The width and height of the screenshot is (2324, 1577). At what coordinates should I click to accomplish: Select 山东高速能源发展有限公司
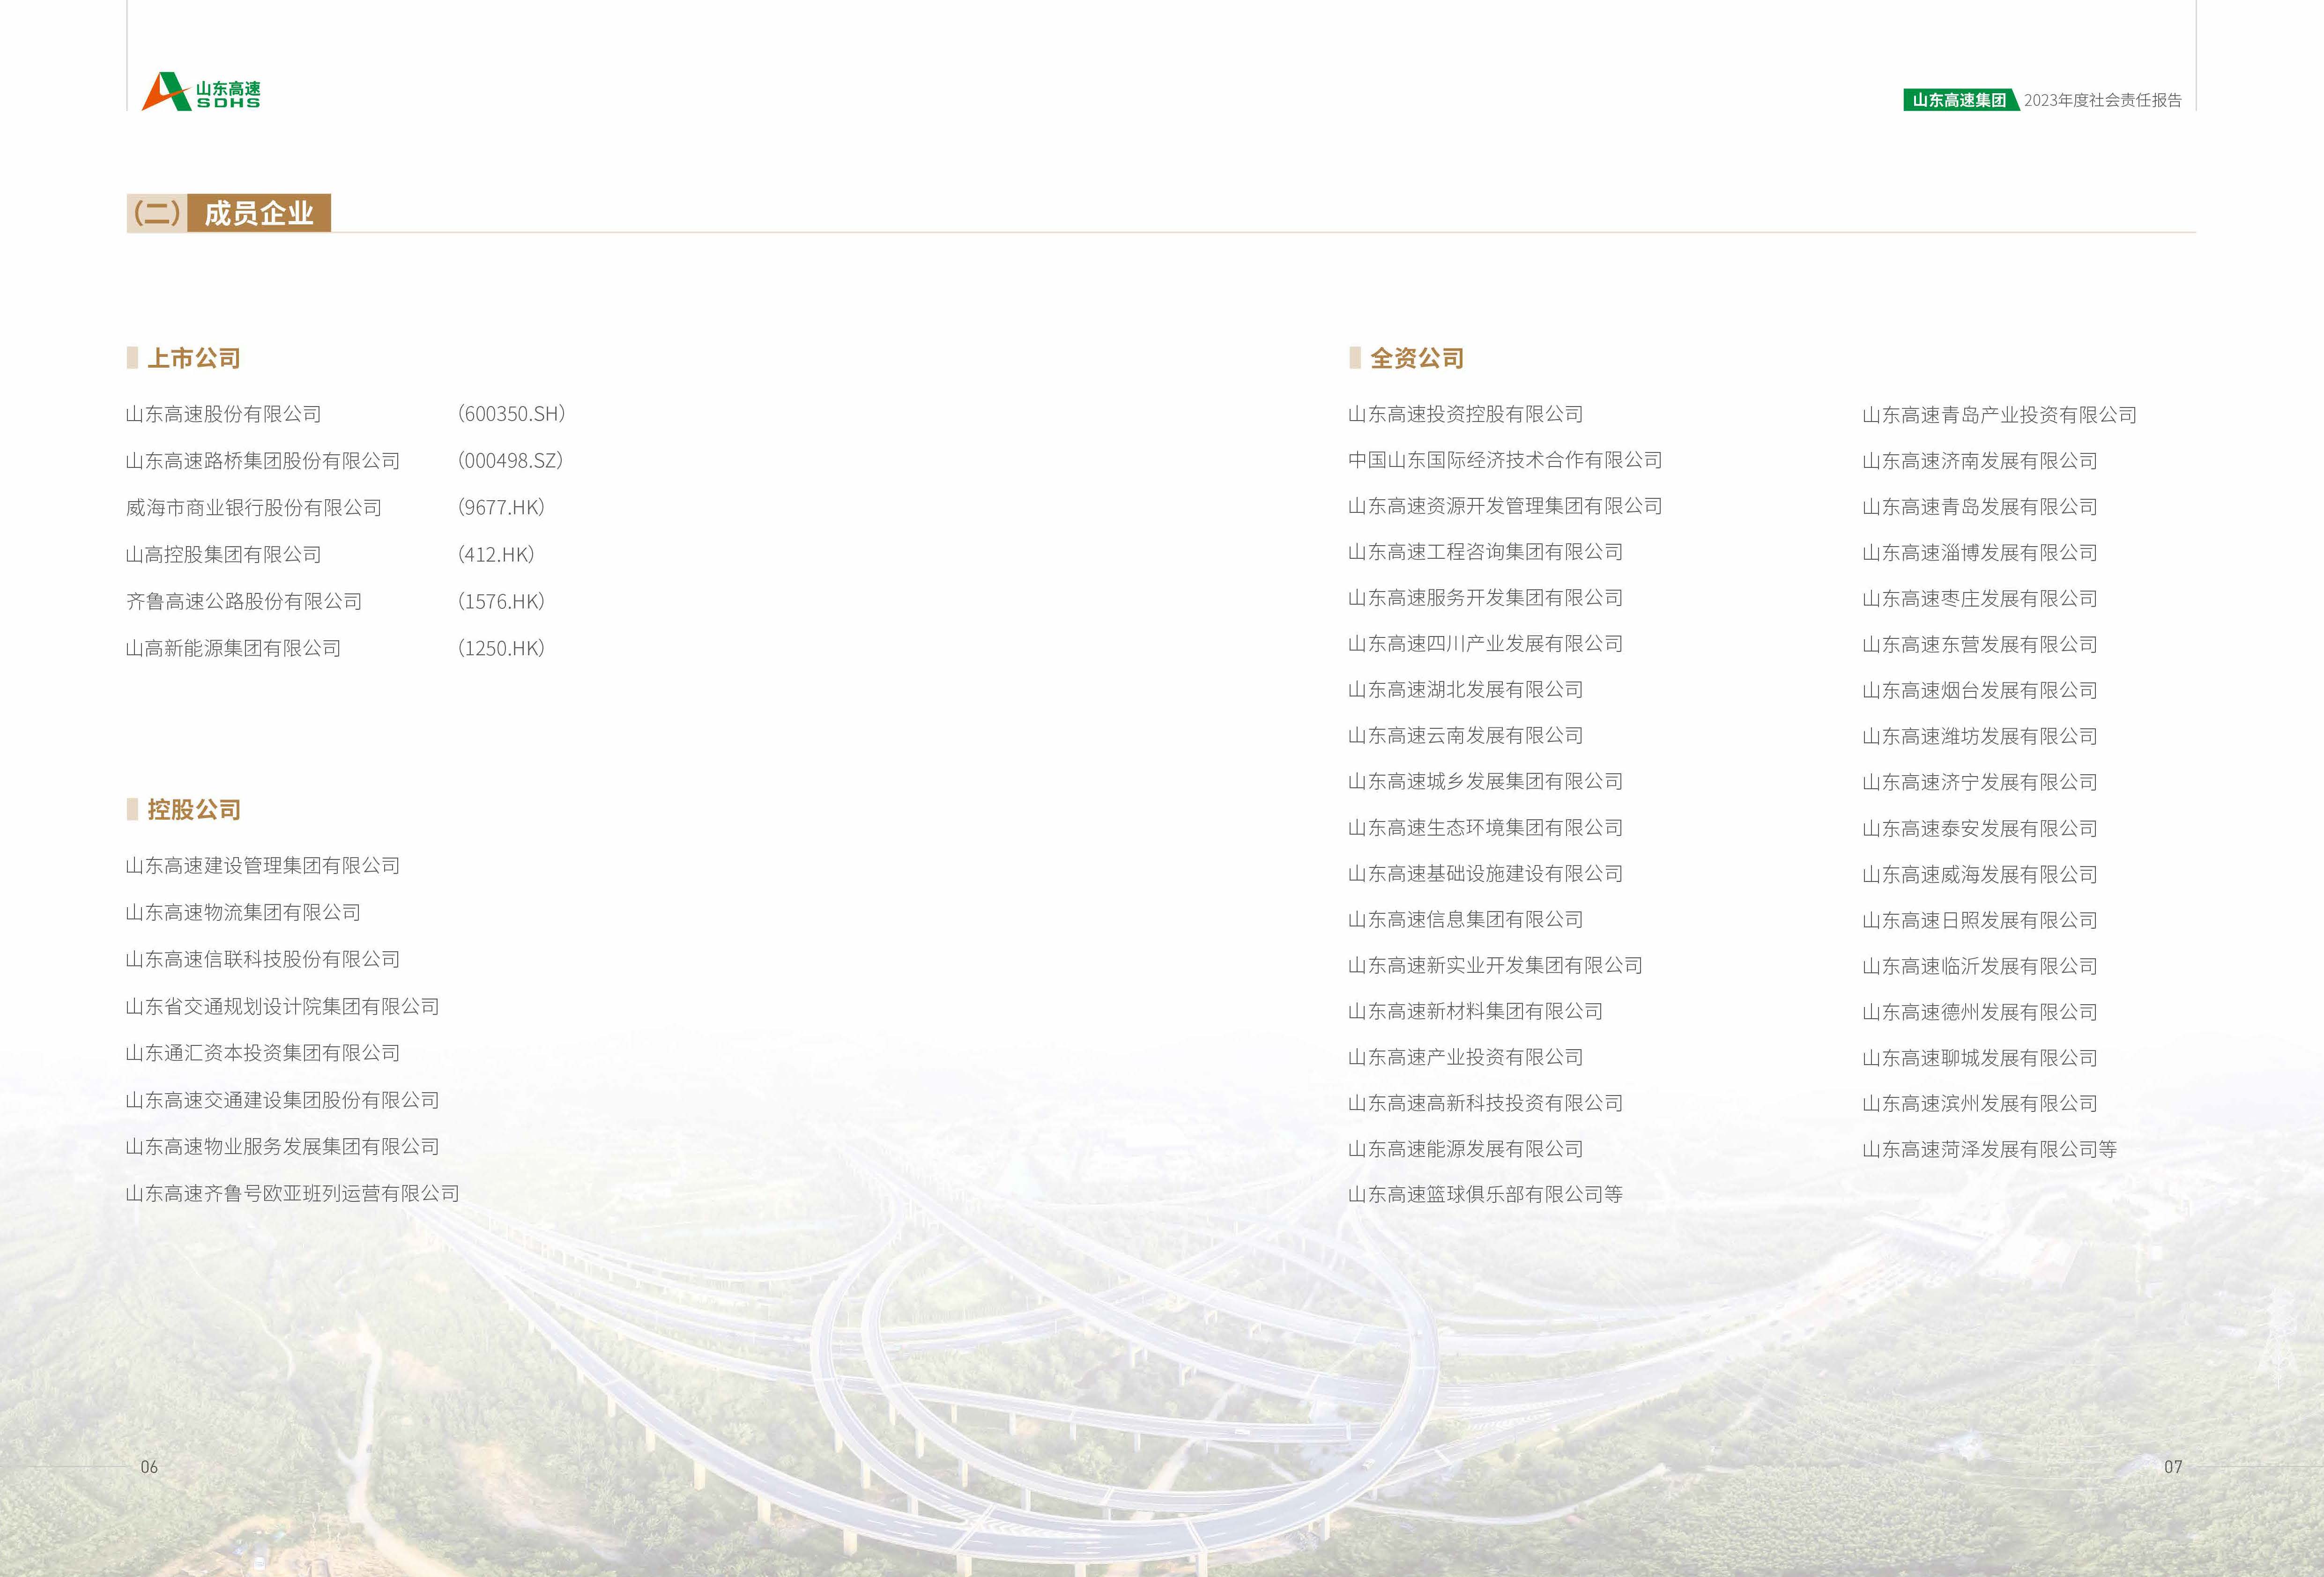pos(1466,1149)
